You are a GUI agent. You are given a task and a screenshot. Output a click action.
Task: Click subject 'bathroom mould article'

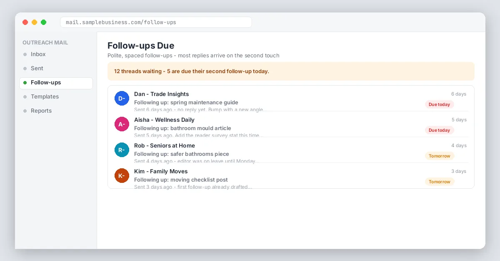pos(201,128)
